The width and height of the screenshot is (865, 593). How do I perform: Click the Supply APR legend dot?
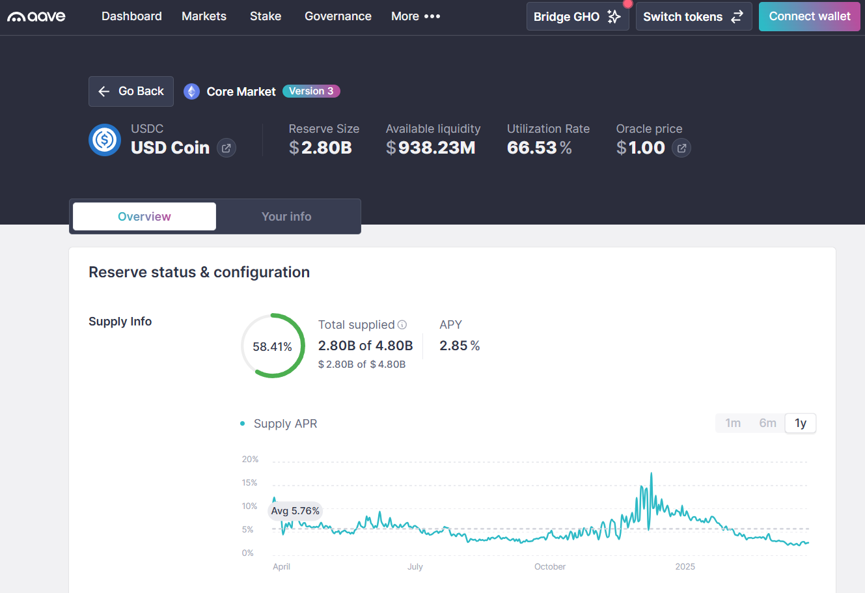pyautogui.click(x=243, y=424)
